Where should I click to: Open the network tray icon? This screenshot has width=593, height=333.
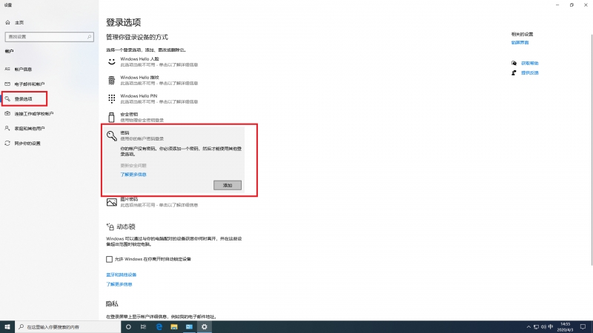click(x=536, y=327)
